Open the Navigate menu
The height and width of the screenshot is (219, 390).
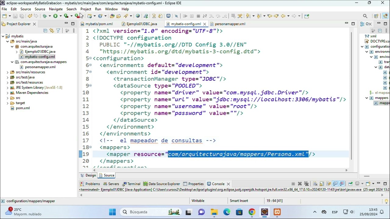56,9
